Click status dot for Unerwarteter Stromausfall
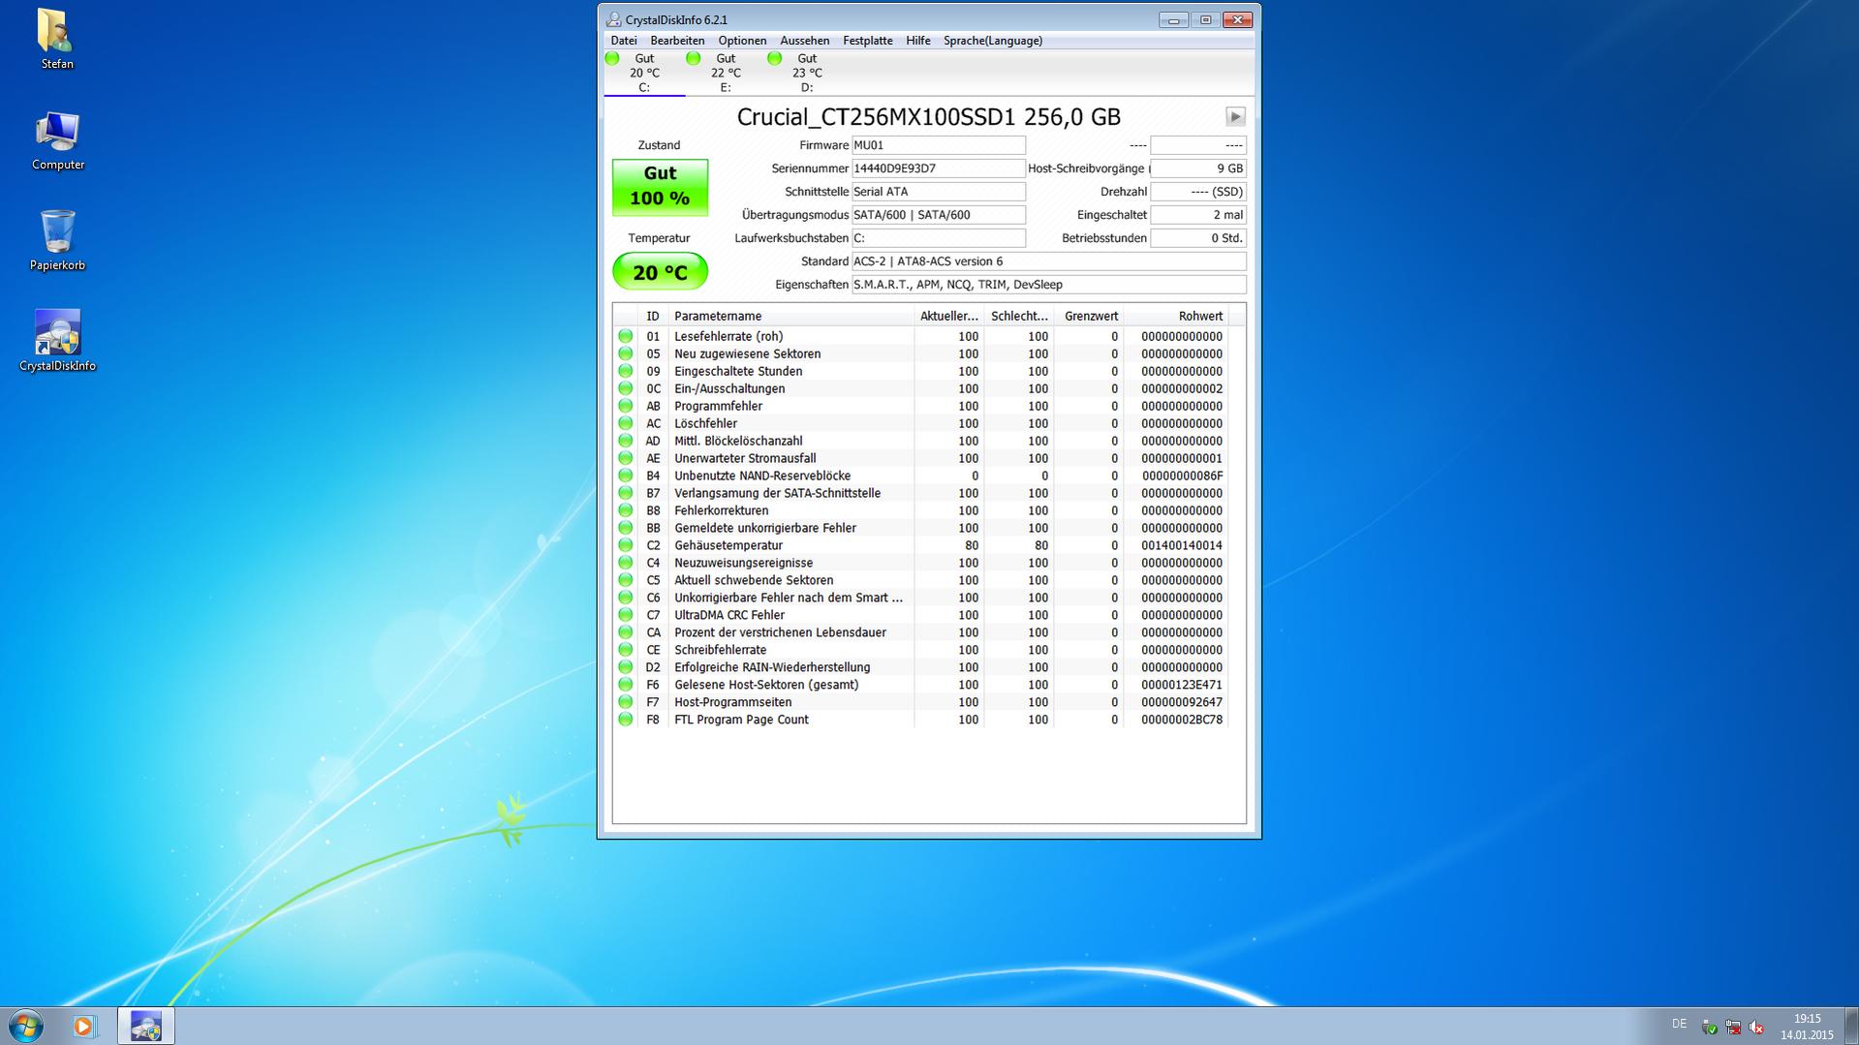Image resolution: width=1859 pixels, height=1045 pixels. coord(626,458)
